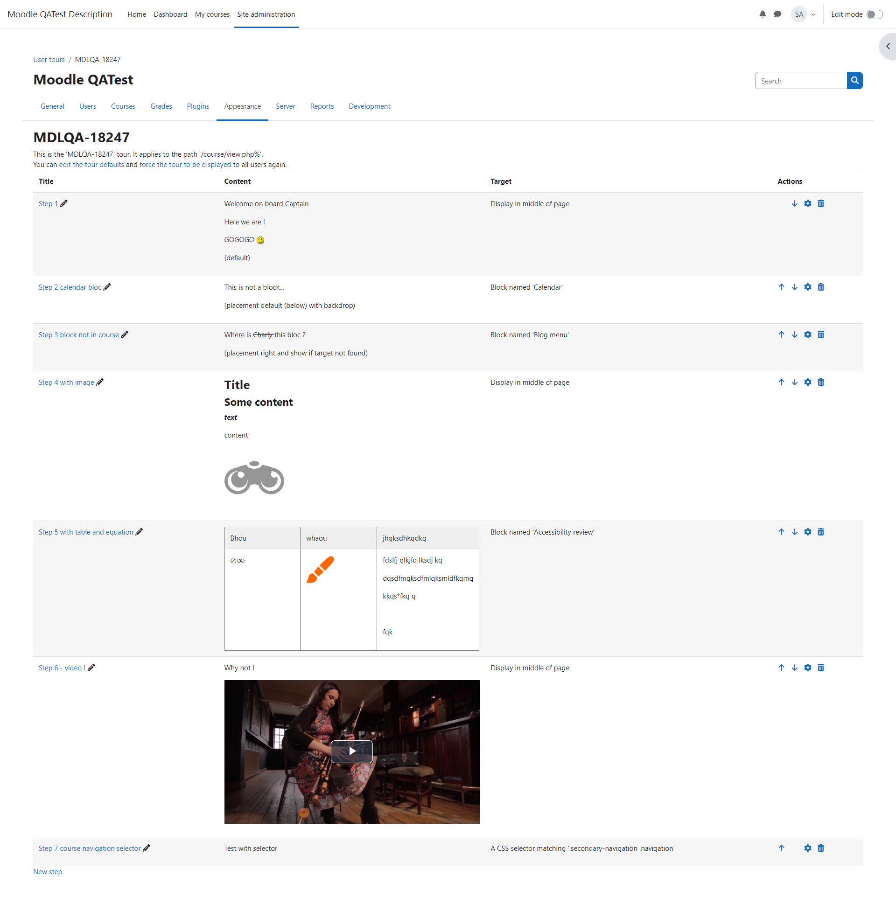896x918 pixels.
Task: Expand the block drawer chevron
Action: pos(888,46)
